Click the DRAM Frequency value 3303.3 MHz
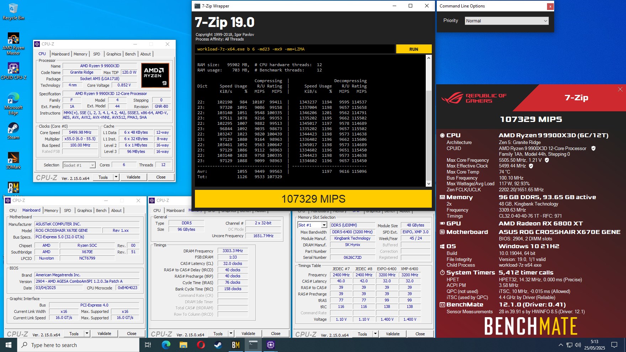The image size is (626, 352). (x=233, y=251)
